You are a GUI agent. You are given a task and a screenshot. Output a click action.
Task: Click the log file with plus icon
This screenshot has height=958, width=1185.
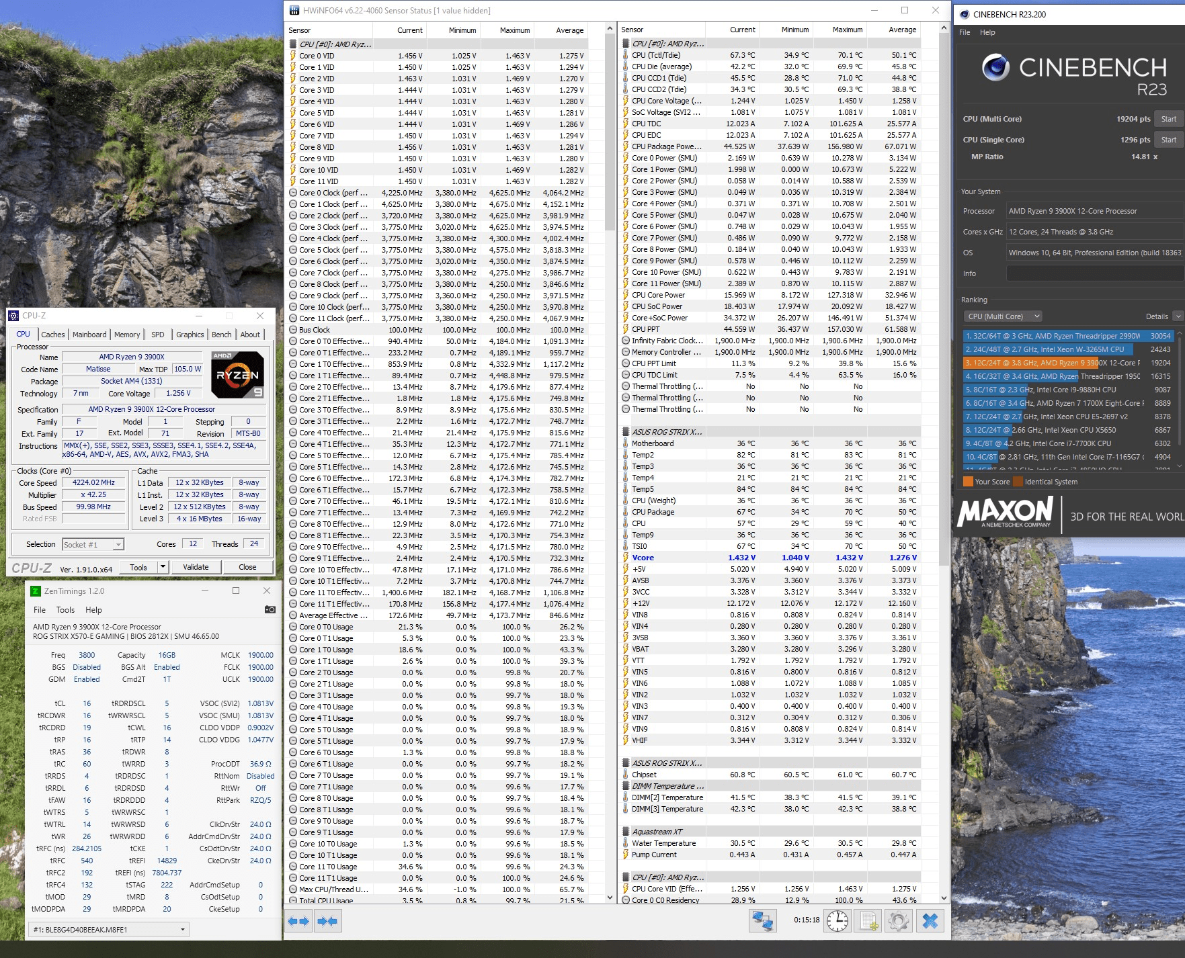click(x=868, y=920)
